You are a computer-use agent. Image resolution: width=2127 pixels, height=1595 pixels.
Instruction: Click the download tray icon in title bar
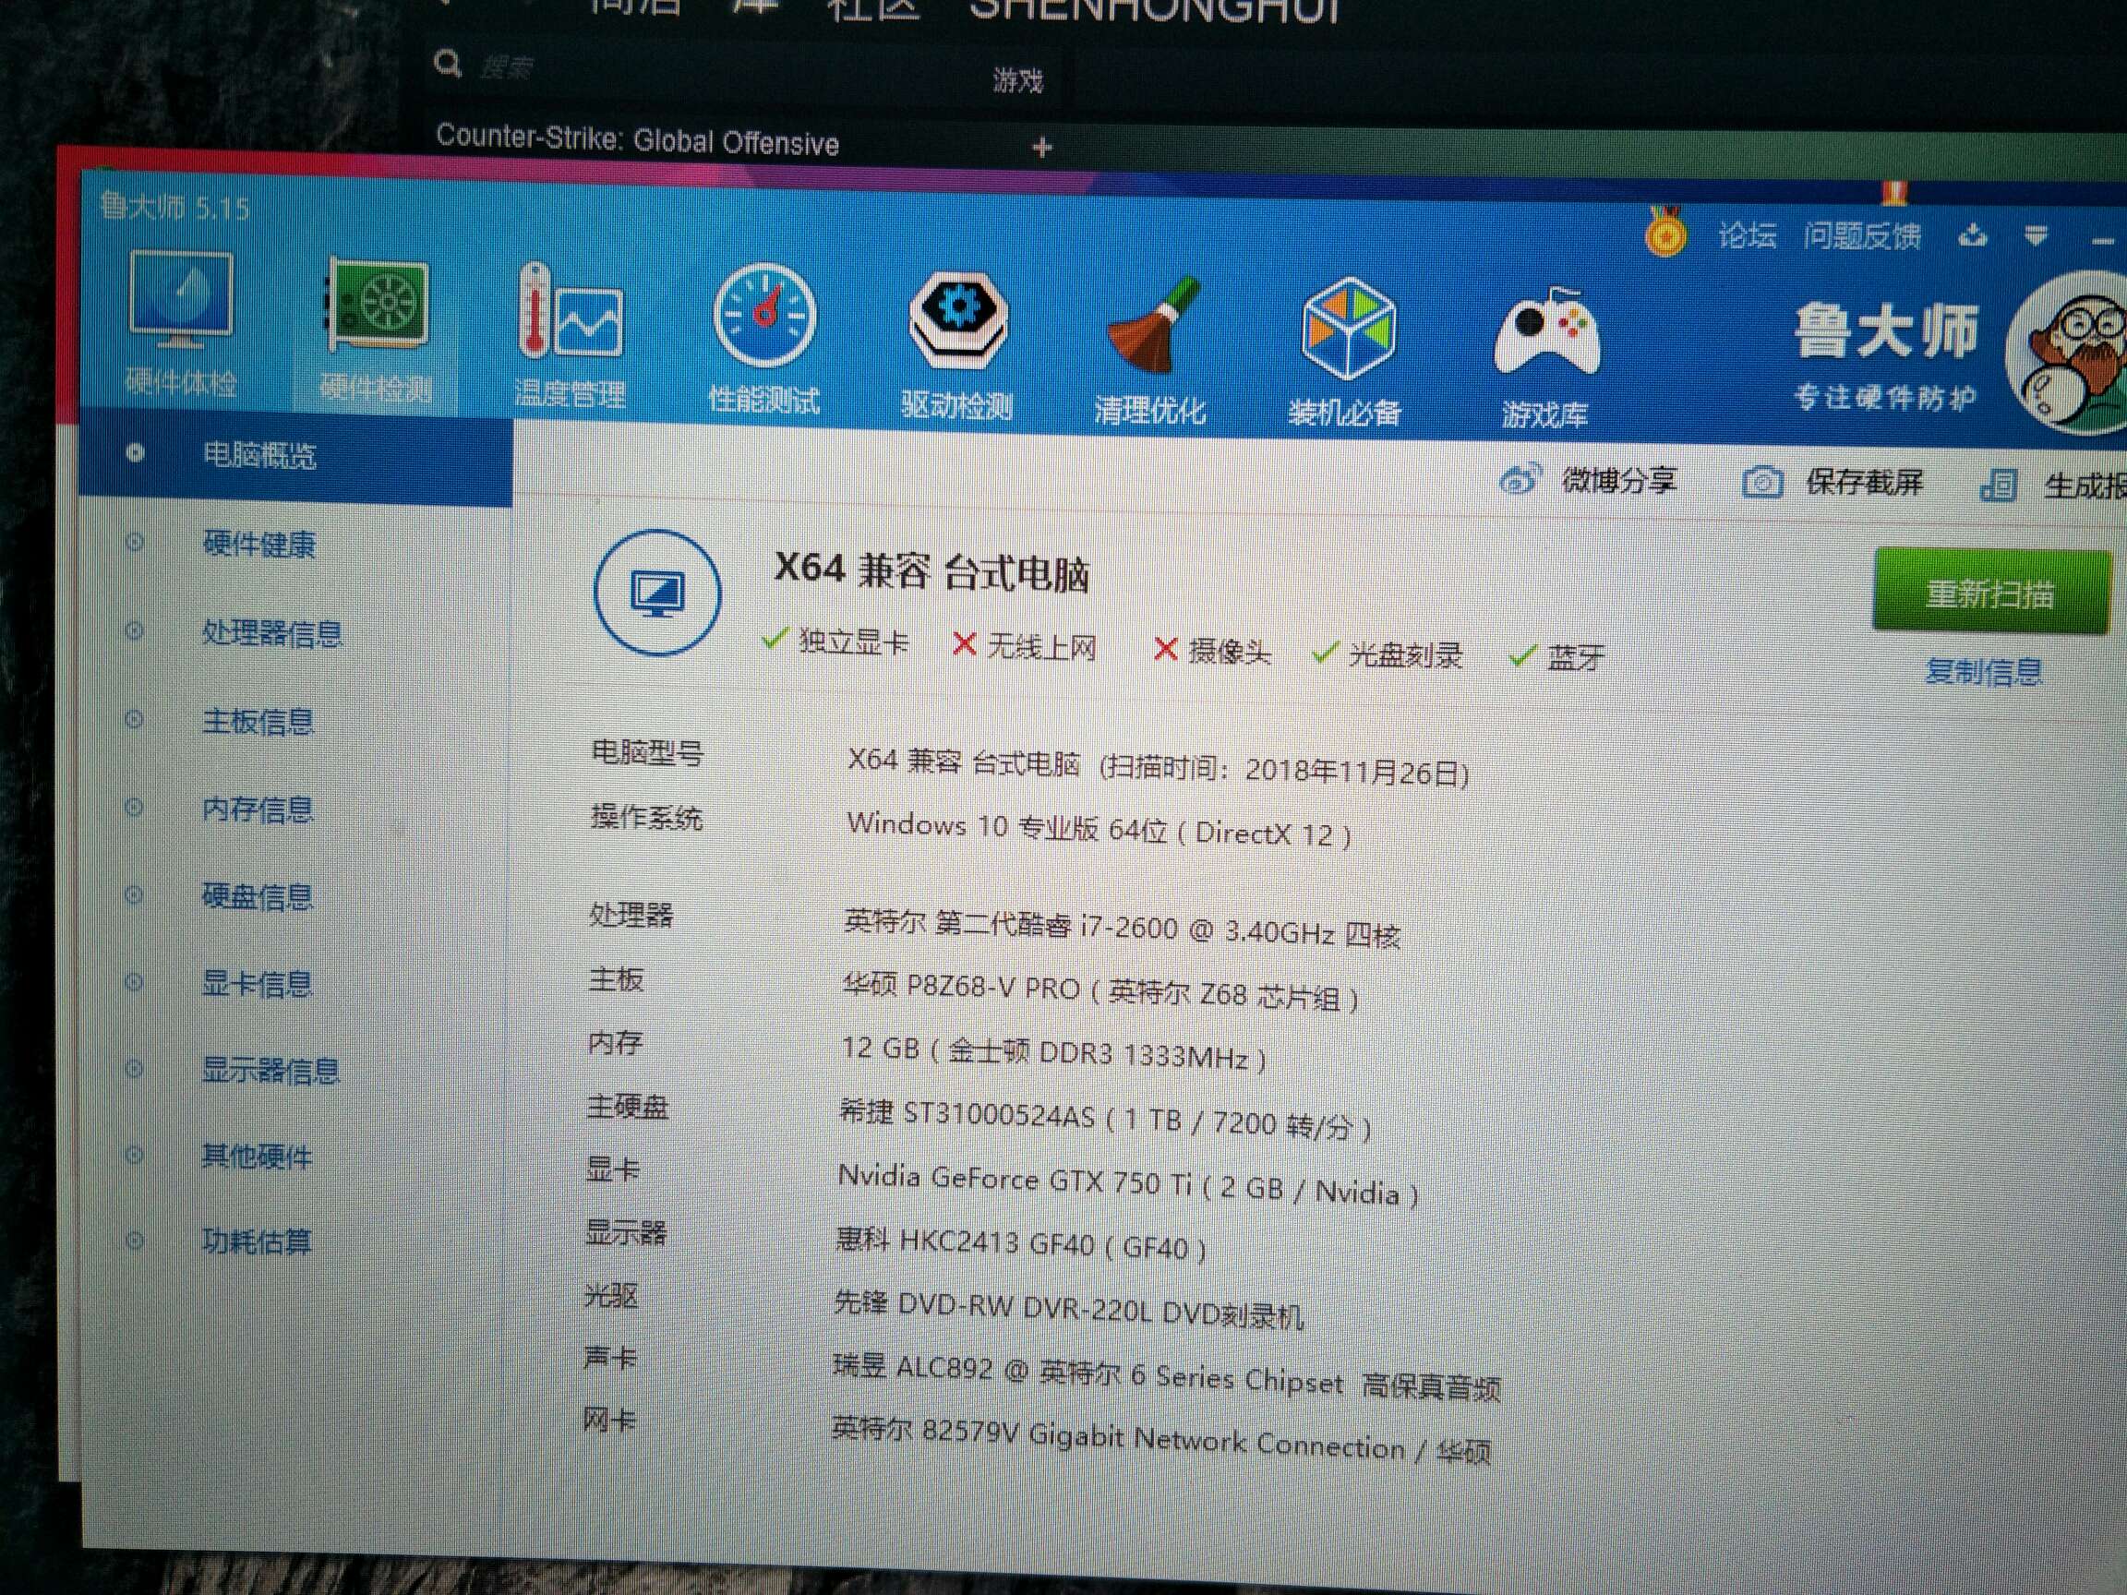click(1973, 234)
